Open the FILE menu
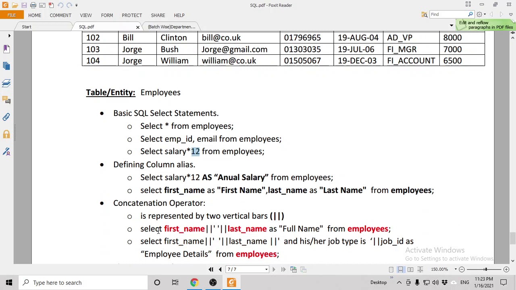Screen dimensions: 516x290 [x=11, y=15]
